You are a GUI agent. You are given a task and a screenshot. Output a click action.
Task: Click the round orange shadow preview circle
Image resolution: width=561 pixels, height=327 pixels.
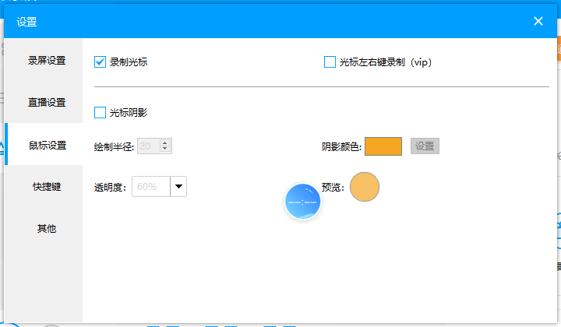pos(364,187)
